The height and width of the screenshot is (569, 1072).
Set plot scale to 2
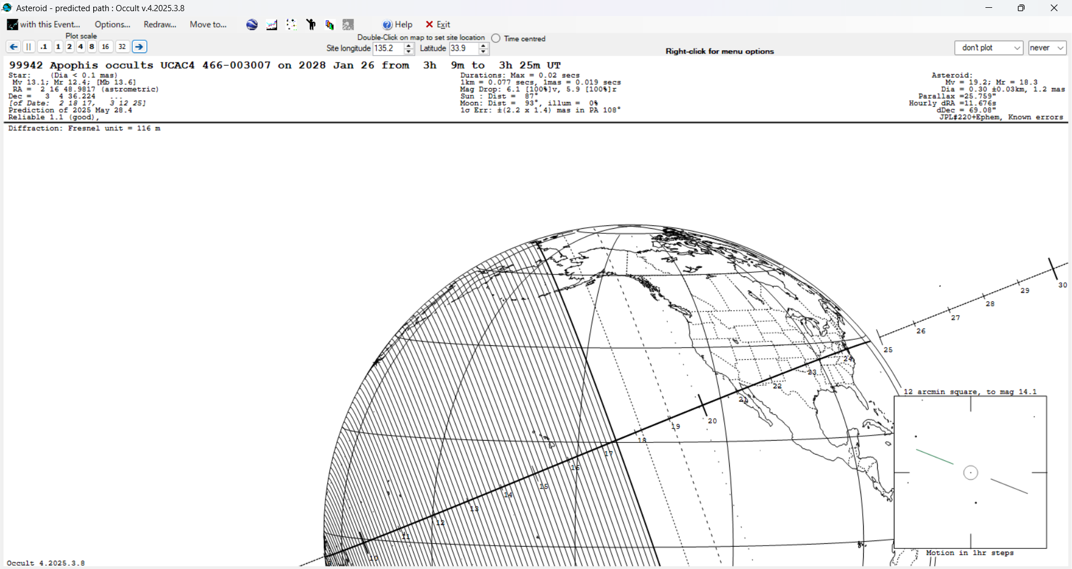[69, 47]
